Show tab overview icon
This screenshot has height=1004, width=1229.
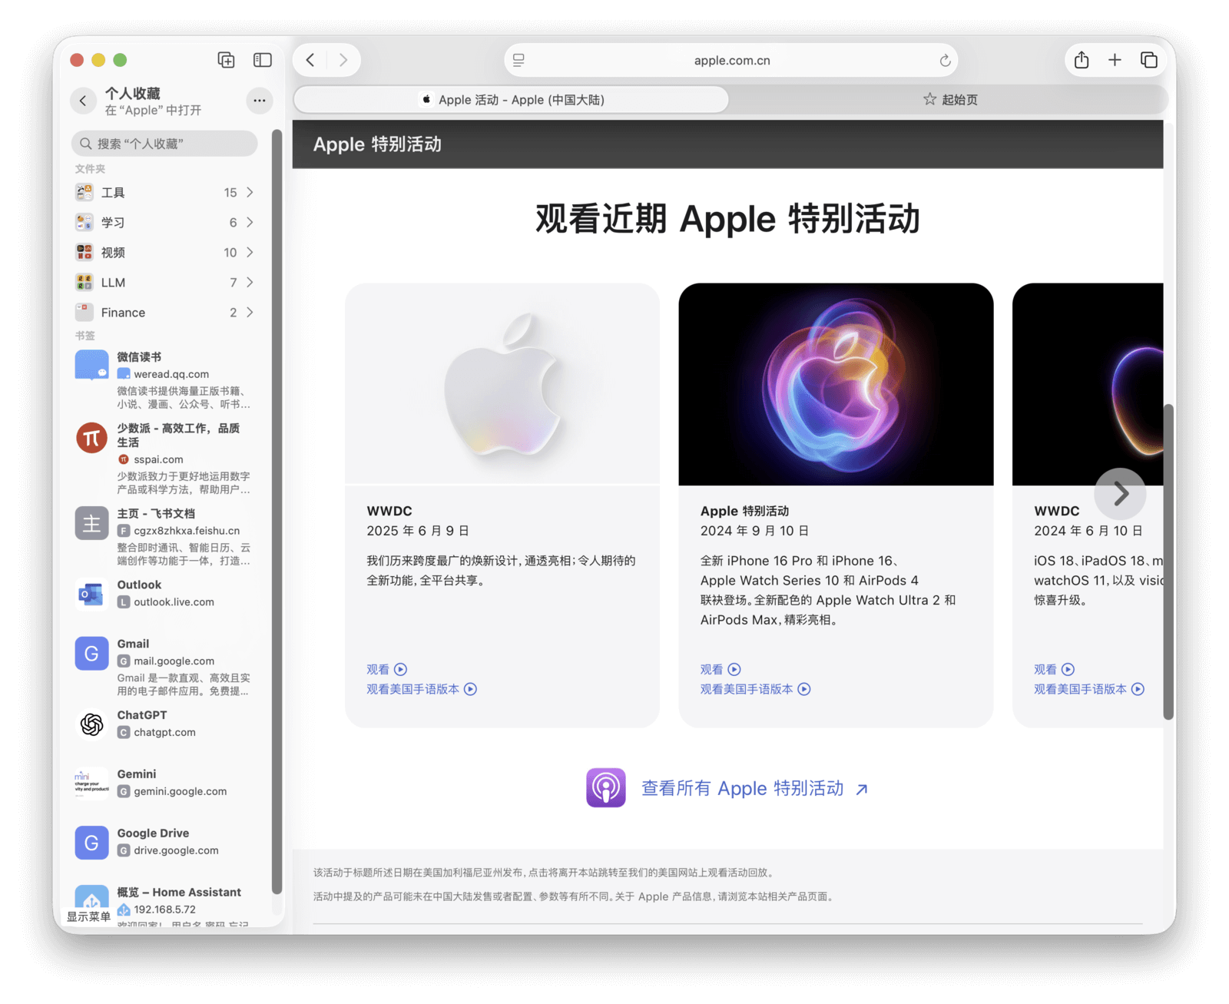click(x=1148, y=60)
